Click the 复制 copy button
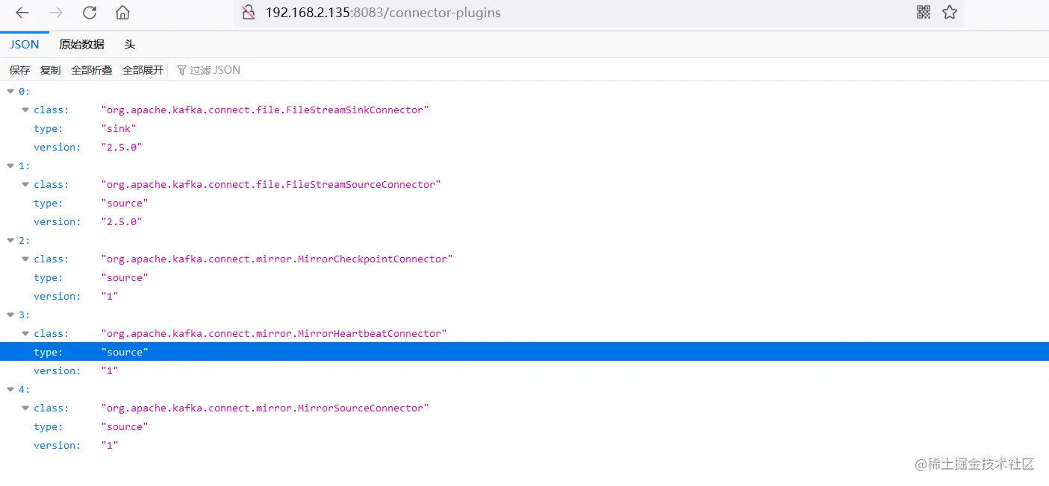 51,70
